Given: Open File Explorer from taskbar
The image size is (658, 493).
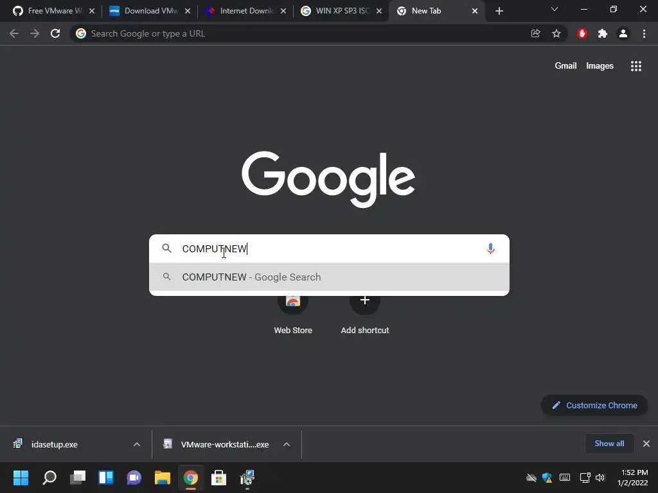Looking at the screenshot, I should (163, 478).
